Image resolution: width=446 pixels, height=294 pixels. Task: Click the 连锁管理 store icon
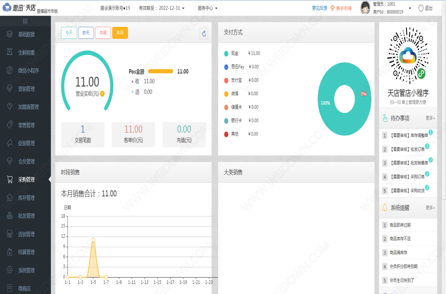pyautogui.click(x=10, y=234)
